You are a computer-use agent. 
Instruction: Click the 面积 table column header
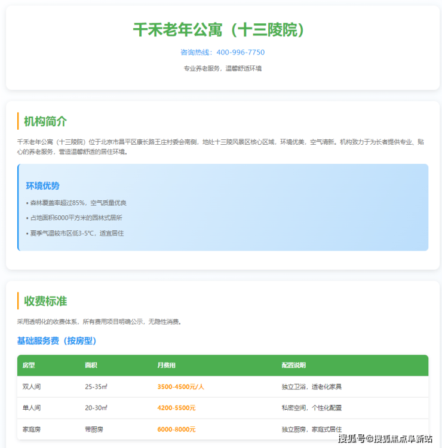pos(91,365)
